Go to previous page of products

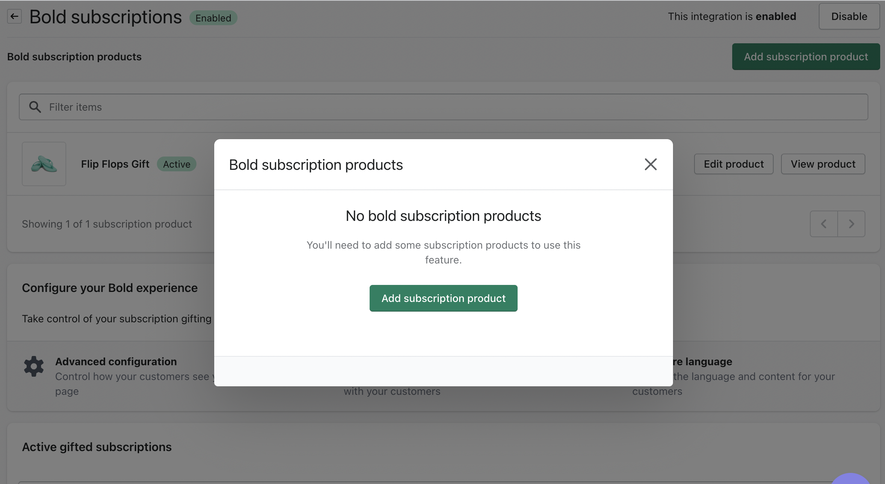coord(824,224)
